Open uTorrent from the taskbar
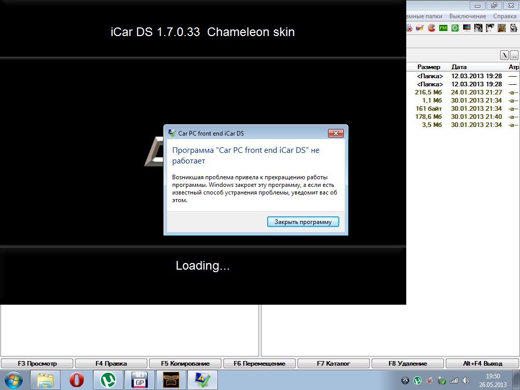The height and width of the screenshot is (390, 520). (108, 380)
